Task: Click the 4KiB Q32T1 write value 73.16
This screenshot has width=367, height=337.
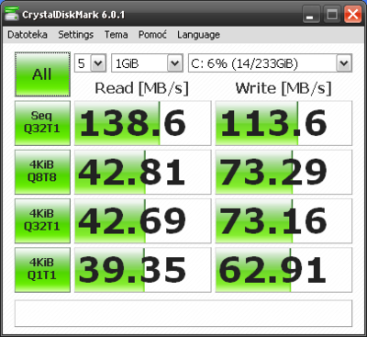Action: (284, 221)
